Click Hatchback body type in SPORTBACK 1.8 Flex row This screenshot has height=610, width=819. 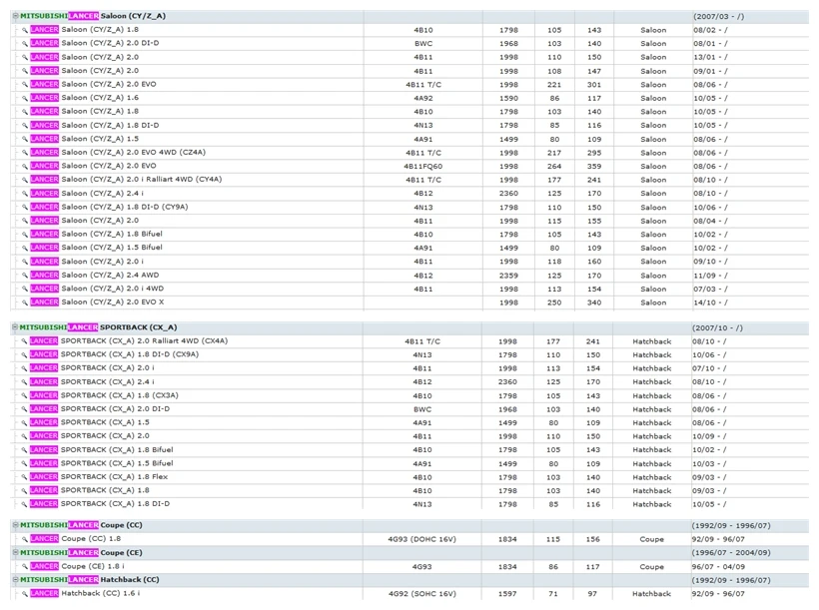tap(652, 477)
